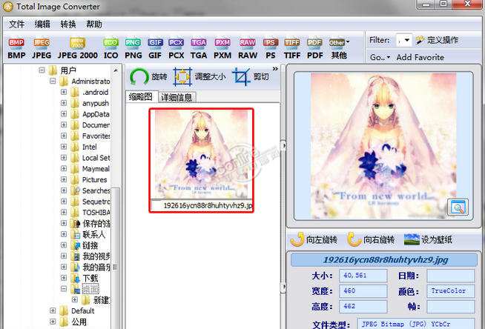Open the 帮助 menu

94,24
